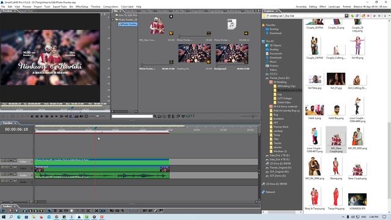Select the MO_New Couple.png thumbnail in Explorer

pyautogui.click(x=336, y=140)
